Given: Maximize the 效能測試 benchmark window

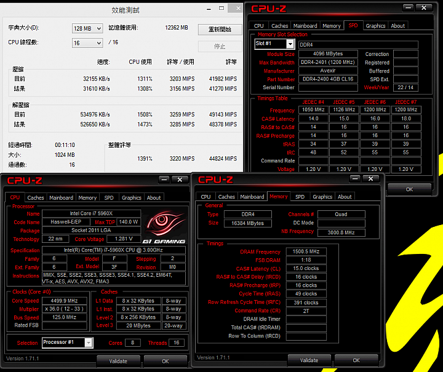Looking at the screenshot, I should tap(221, 8).
